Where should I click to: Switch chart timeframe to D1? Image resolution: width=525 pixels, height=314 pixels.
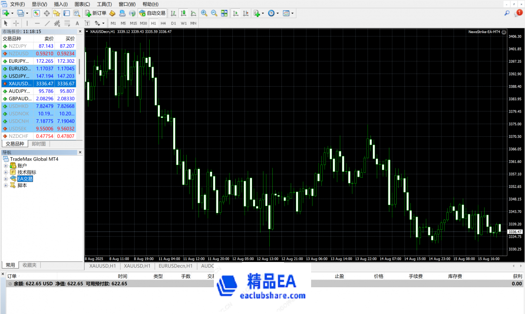pos(174,23)
